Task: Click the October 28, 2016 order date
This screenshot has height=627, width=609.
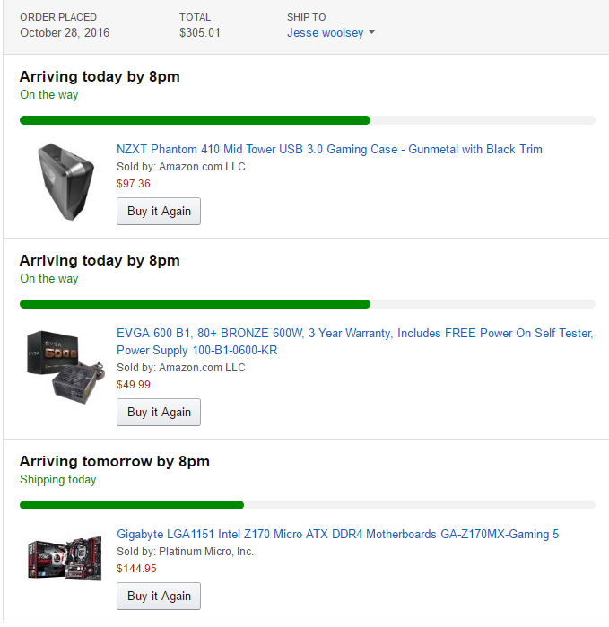Action: 65,33
